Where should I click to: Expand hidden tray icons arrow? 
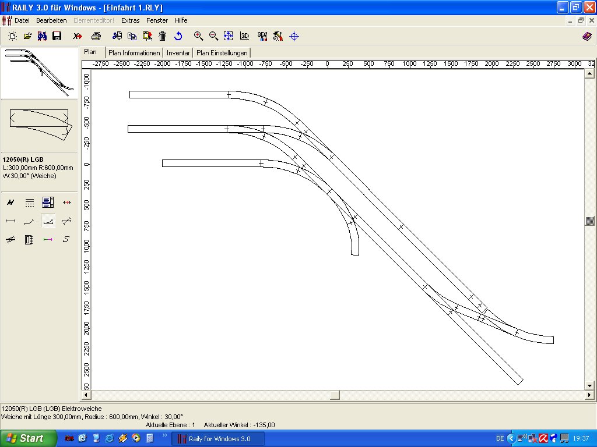pos(511,439)
